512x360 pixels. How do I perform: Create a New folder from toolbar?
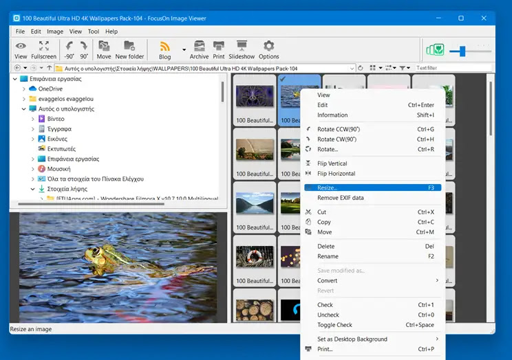click(x=129, y=50)
